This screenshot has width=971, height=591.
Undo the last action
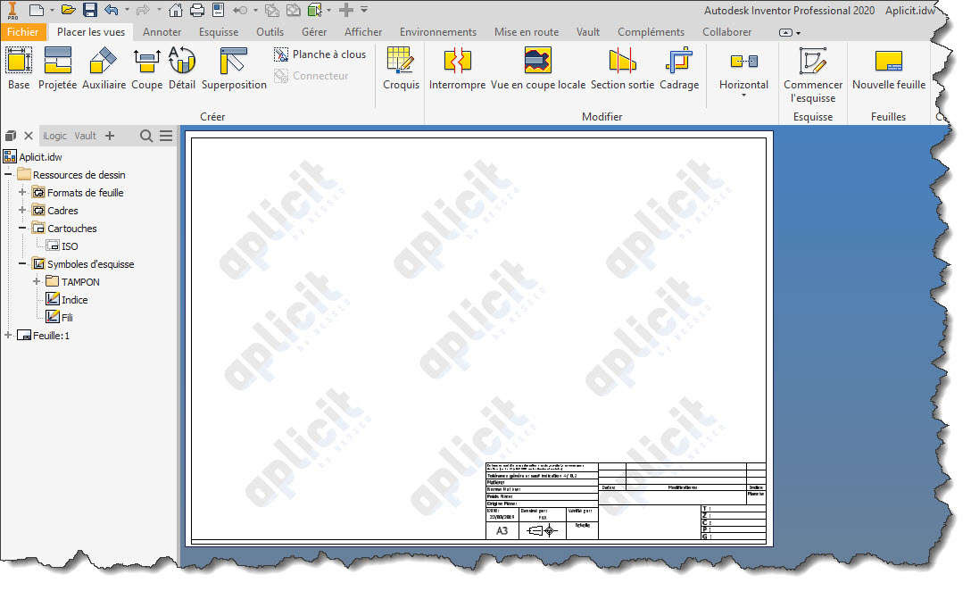click(x=112, y=10)
